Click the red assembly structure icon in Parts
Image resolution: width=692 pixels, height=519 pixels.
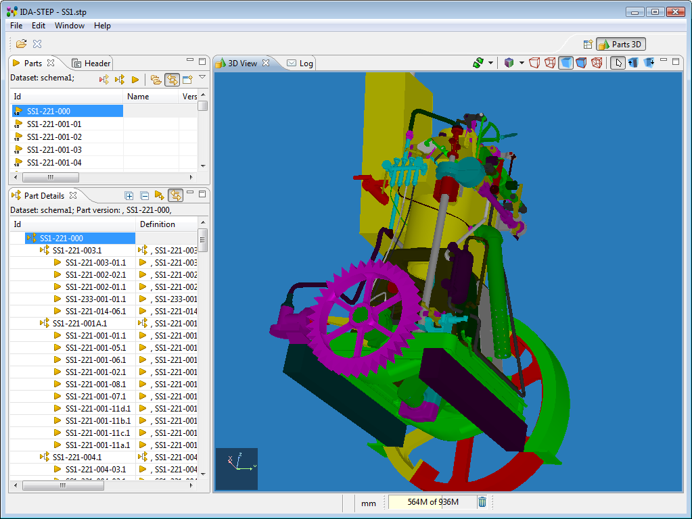104,80
